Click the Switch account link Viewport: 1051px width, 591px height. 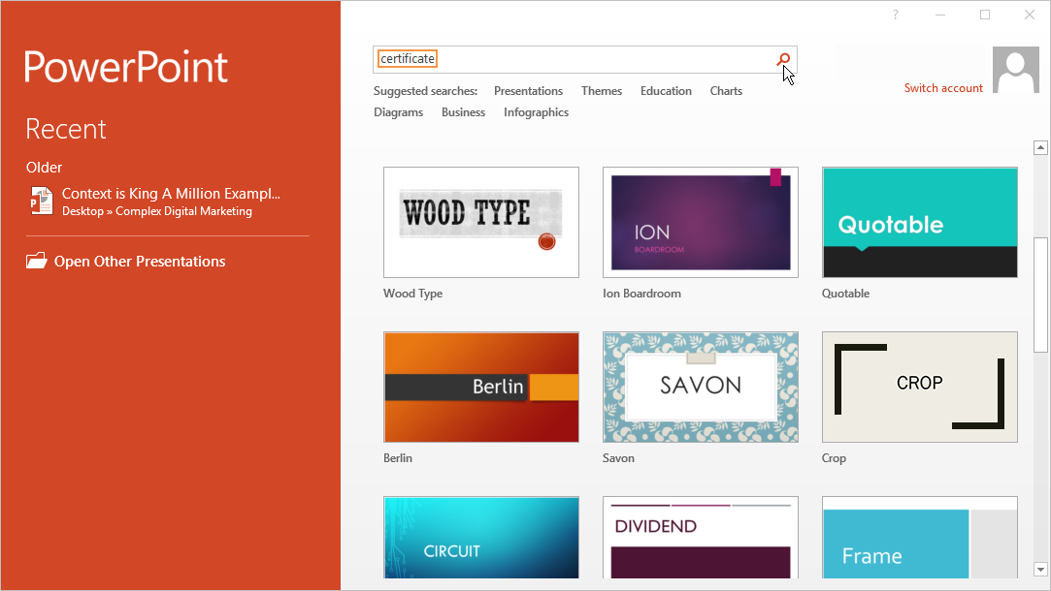tap(943, 88)
